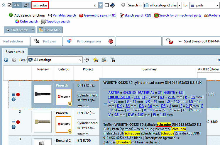220x145 pixels.
Task: Clear the search term with the x button
Action: [95, 6]
